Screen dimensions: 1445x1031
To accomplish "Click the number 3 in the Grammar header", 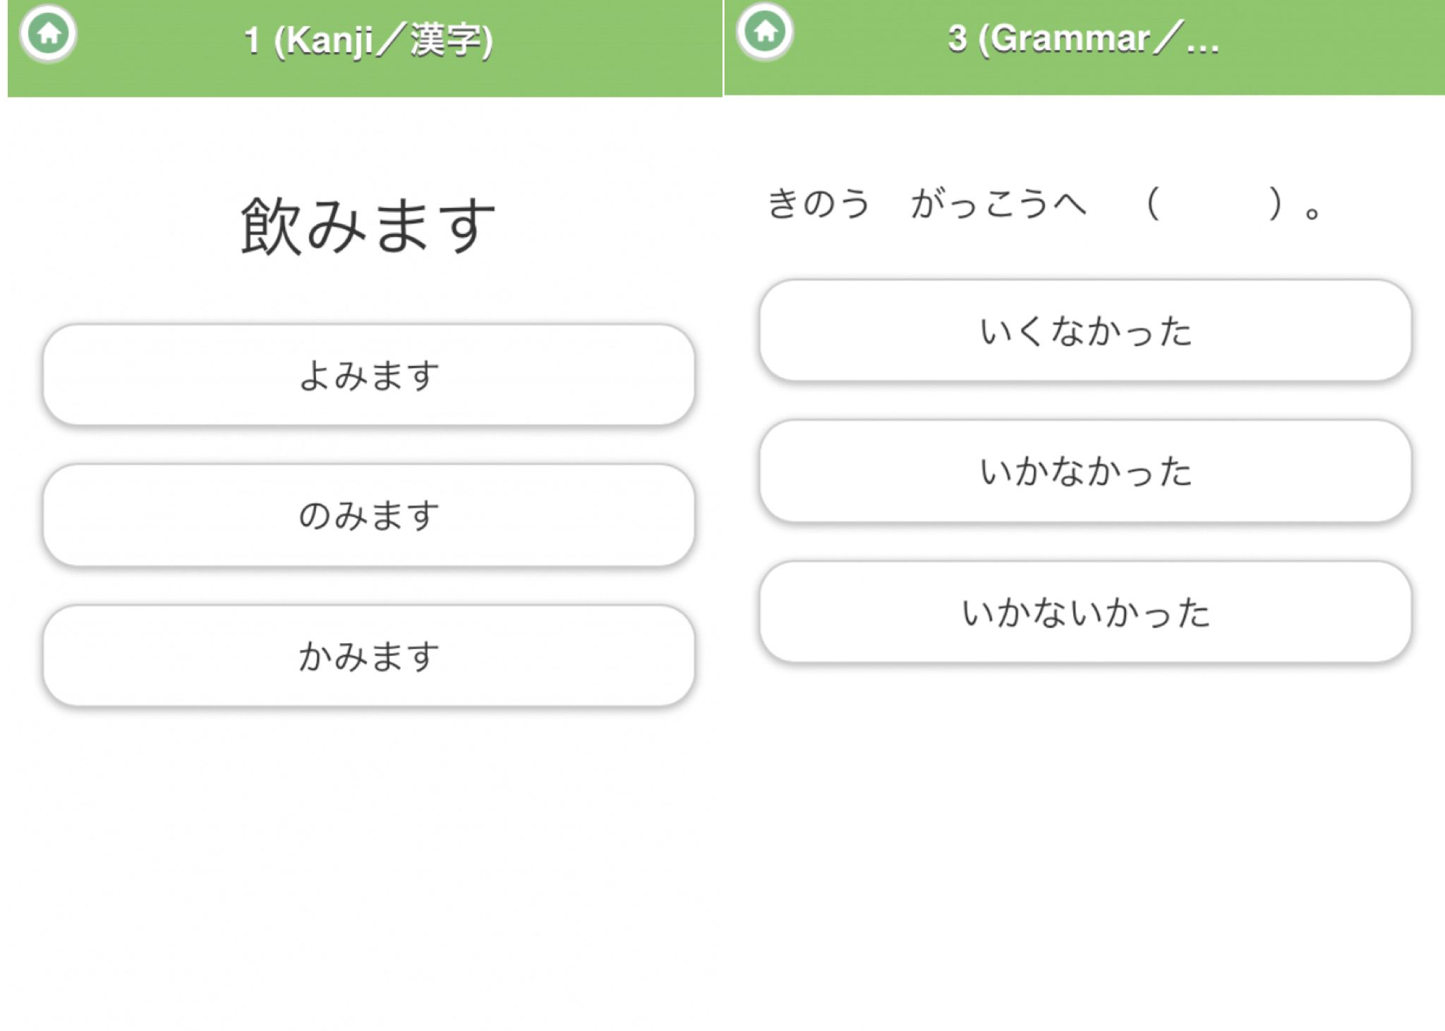I will point(957,39).
